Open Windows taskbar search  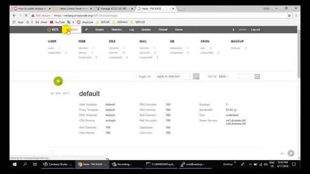[25, 164]
